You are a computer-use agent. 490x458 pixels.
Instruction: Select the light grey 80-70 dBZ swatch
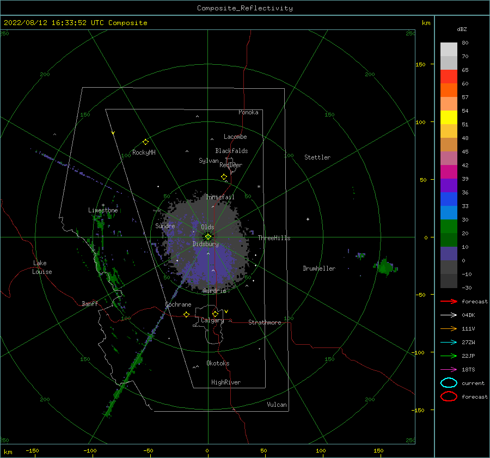449,50
